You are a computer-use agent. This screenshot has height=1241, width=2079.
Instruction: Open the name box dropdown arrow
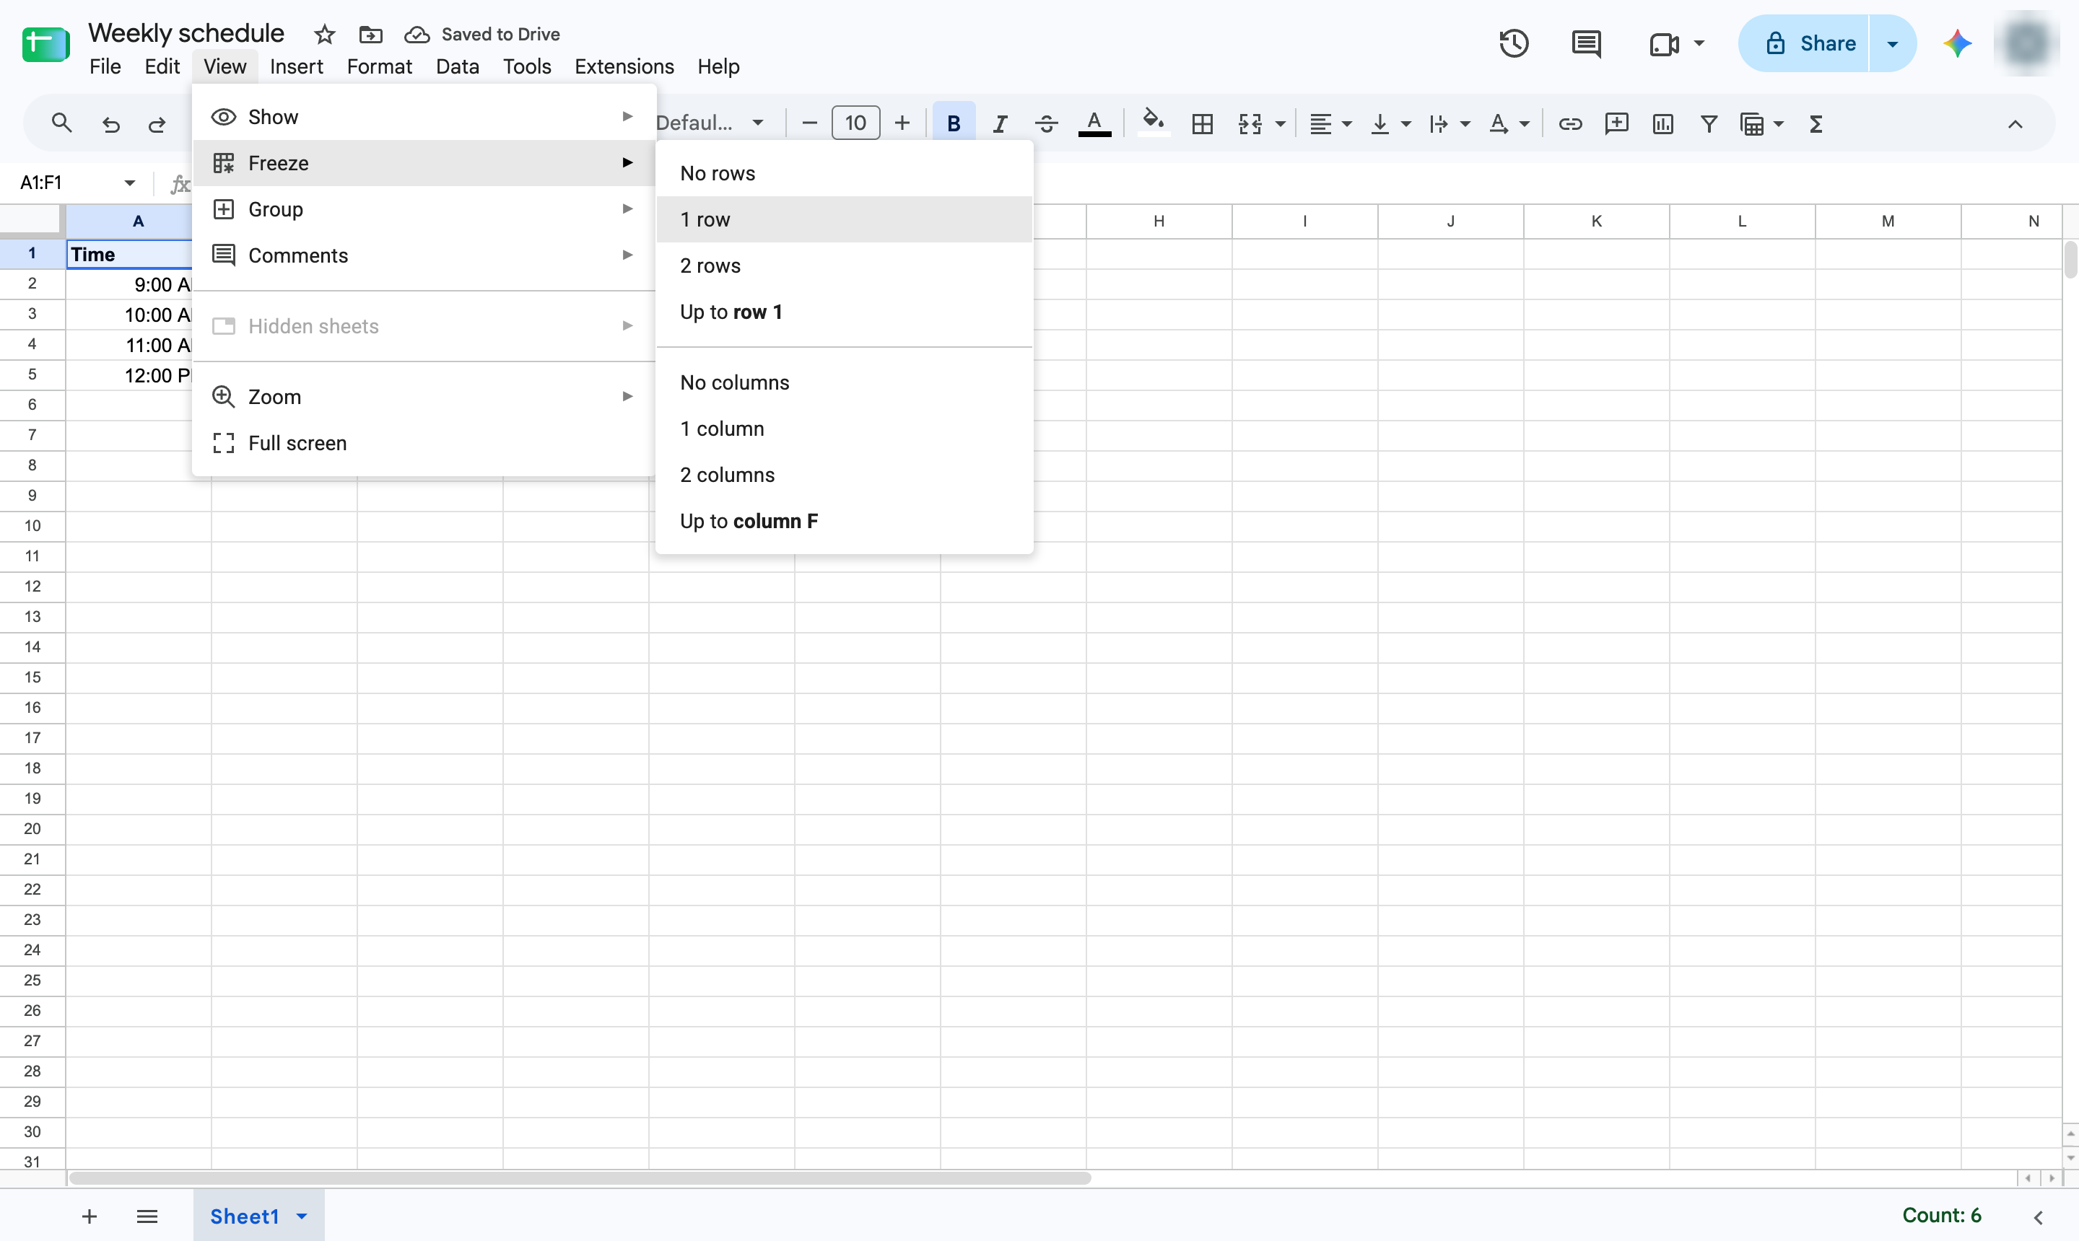click(x=130, y=183)
